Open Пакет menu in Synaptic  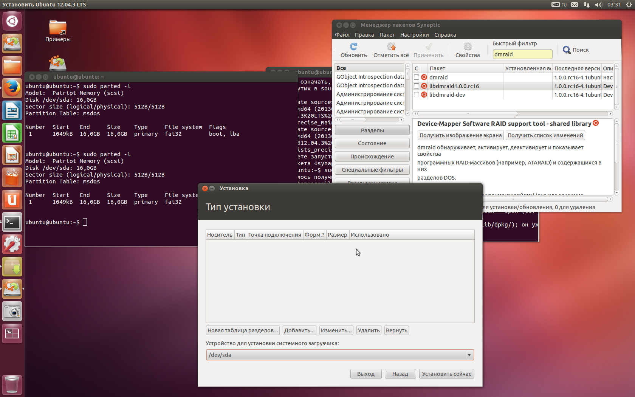(x=387, y=35)
